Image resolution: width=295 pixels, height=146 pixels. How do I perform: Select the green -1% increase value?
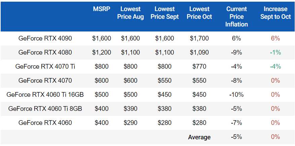[275, 53]
